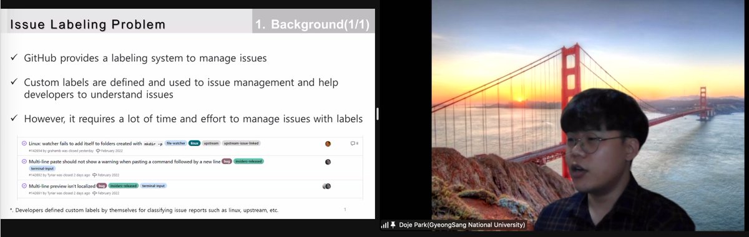Click the pin icon beside Doje Park name

pos(393,225)
